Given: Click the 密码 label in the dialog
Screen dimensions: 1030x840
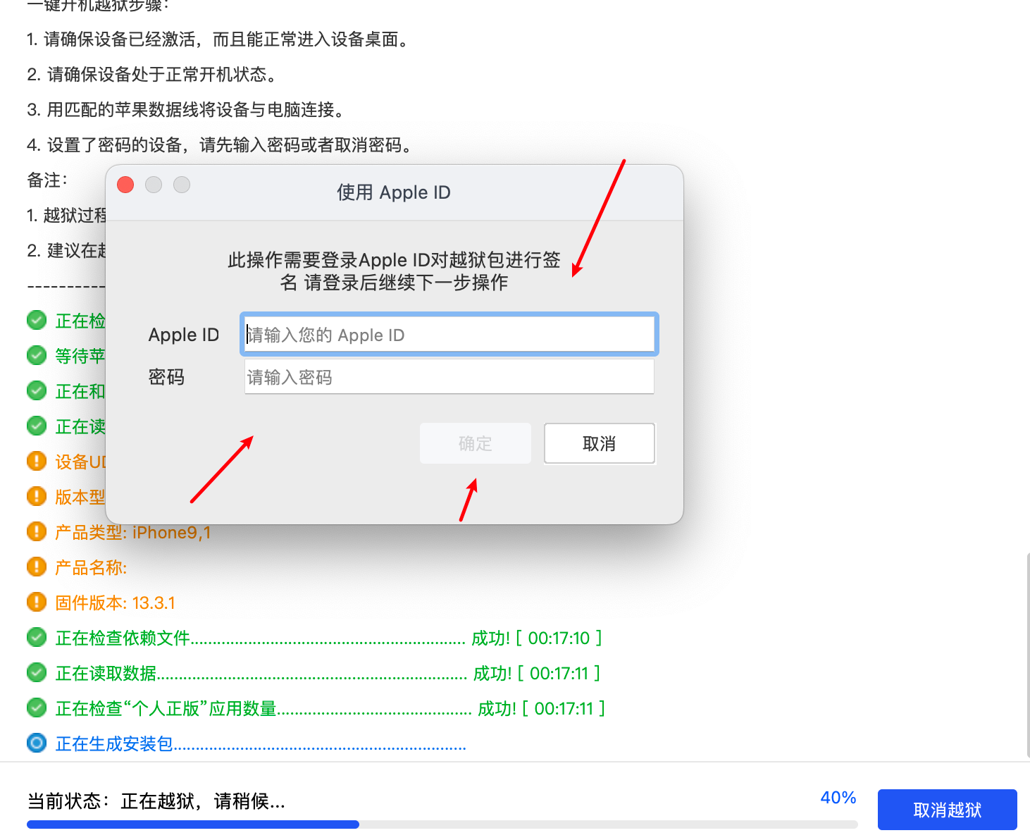Looking at the screenshot, I should click(166, 377).
